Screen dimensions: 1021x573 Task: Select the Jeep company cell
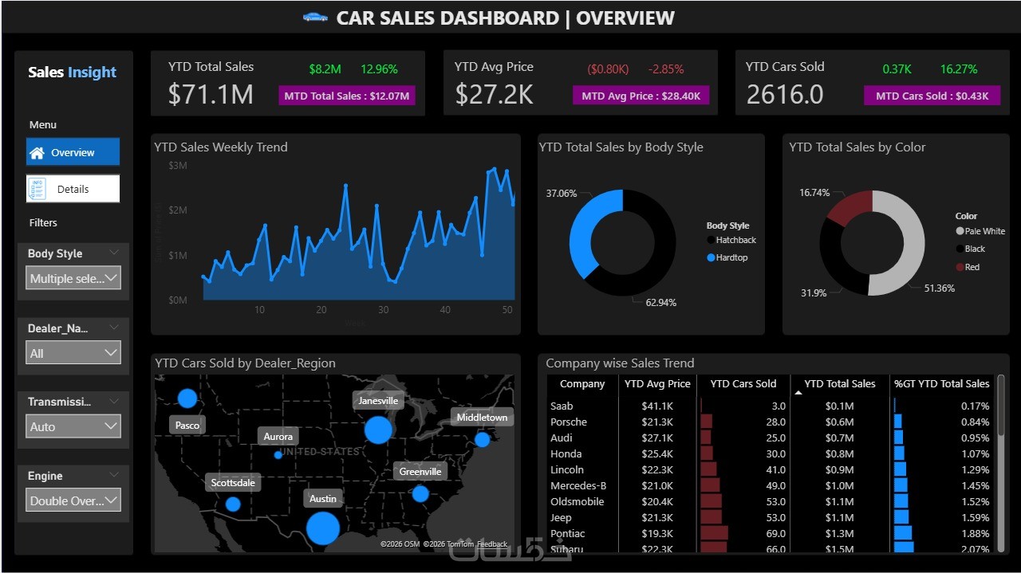coord(561,517)
